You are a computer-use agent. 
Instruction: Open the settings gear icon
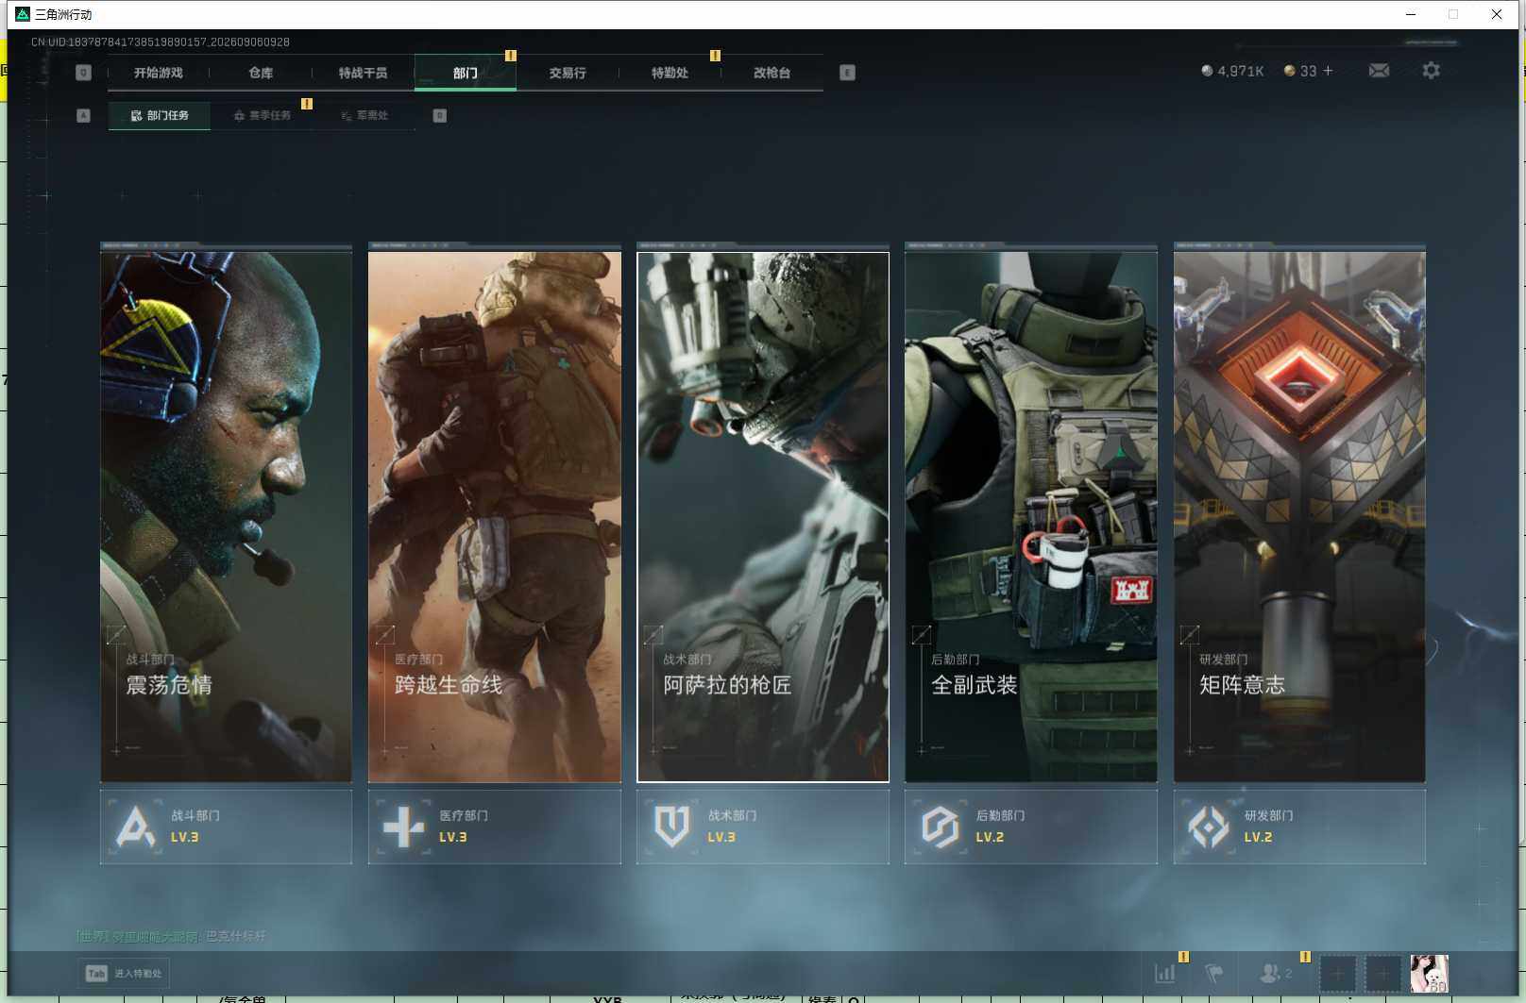click(1431, 71)
